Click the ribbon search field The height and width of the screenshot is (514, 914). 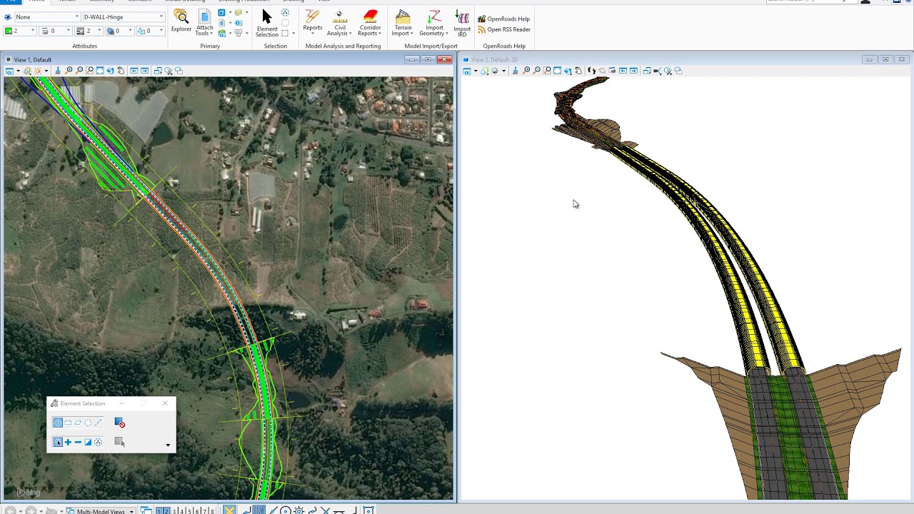tap(810, 1)
